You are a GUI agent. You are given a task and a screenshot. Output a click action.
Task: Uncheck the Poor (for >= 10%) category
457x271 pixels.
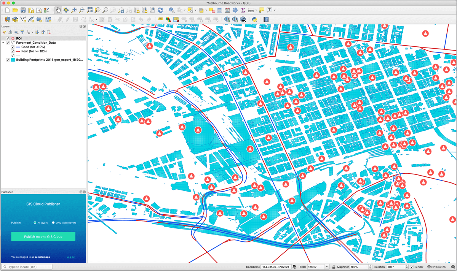click(x=13, y=51)
